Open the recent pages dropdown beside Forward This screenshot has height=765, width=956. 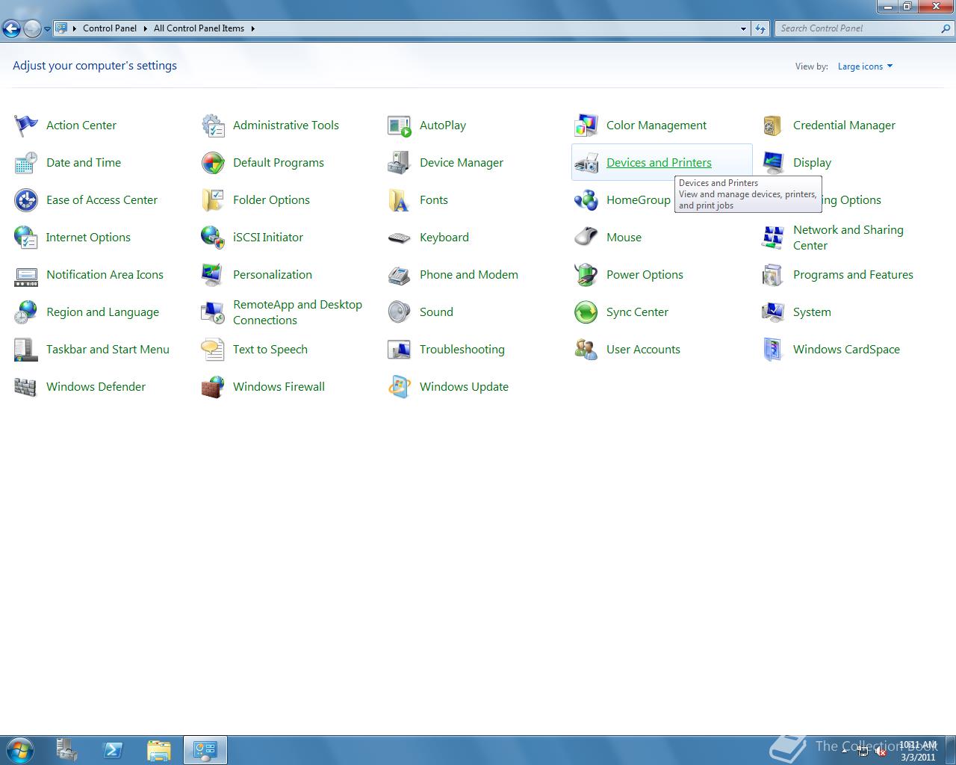click(47, 29)
